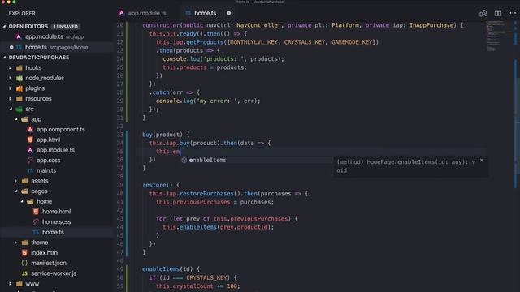Open main.ts file
This screenshot has width=520, height=292.
click(46, 170)
